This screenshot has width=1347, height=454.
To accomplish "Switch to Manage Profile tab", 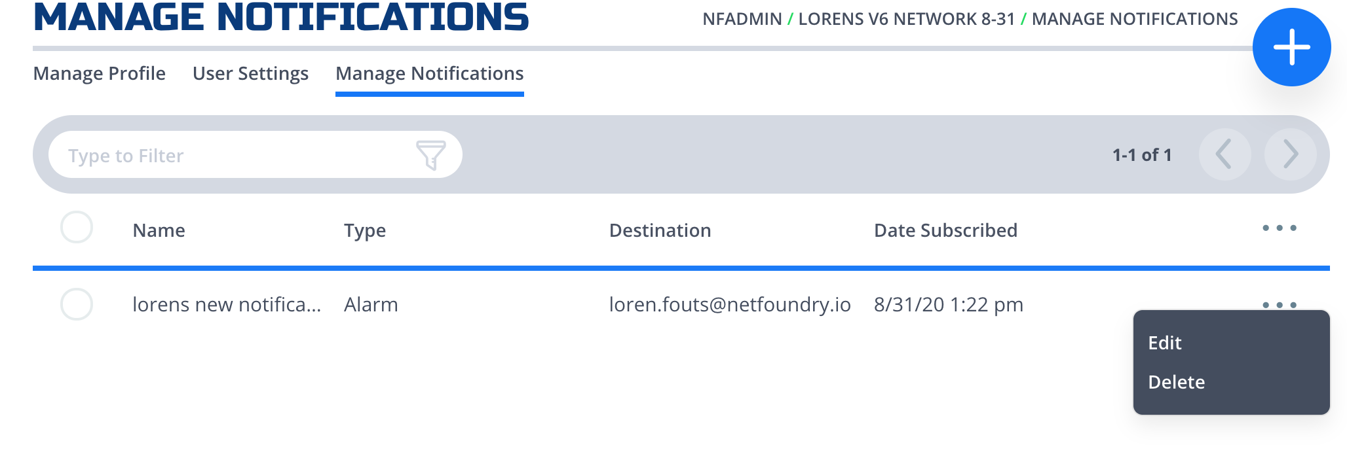I will pyautogui.click(x=100, y=73).
